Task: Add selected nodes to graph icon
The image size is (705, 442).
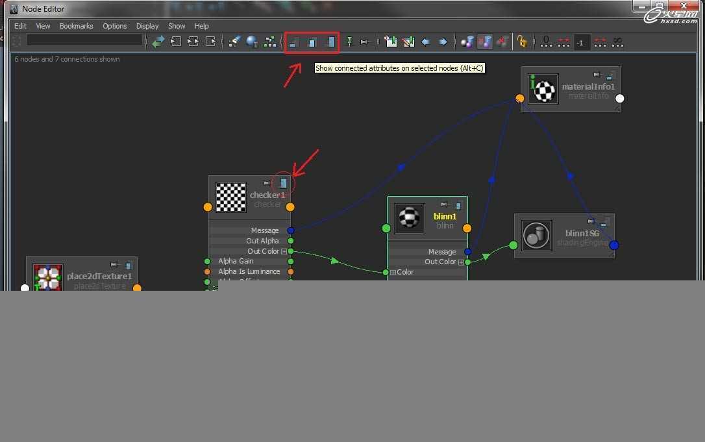Action: pyautogui.click(x=252, y=42)
